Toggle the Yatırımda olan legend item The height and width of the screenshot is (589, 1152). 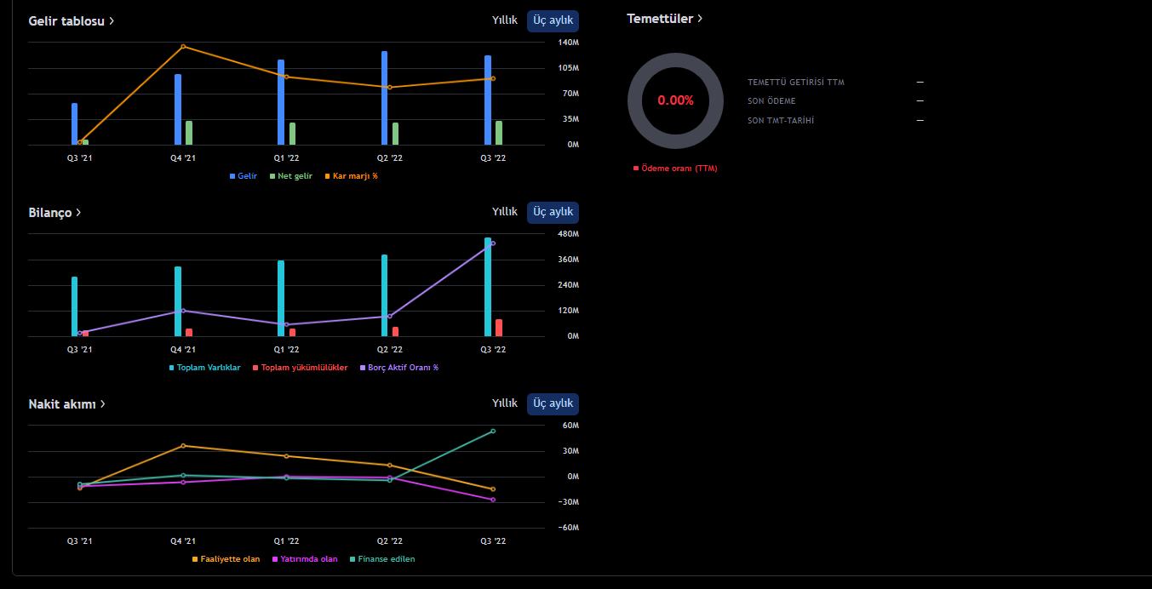pyautogui.click(x=304, y=559)
